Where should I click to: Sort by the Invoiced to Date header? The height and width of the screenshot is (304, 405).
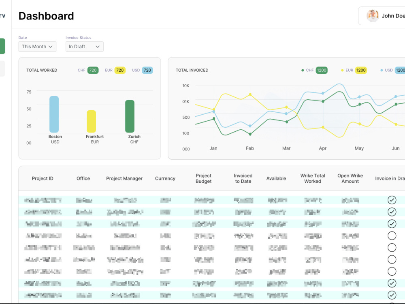click(243, 178)
